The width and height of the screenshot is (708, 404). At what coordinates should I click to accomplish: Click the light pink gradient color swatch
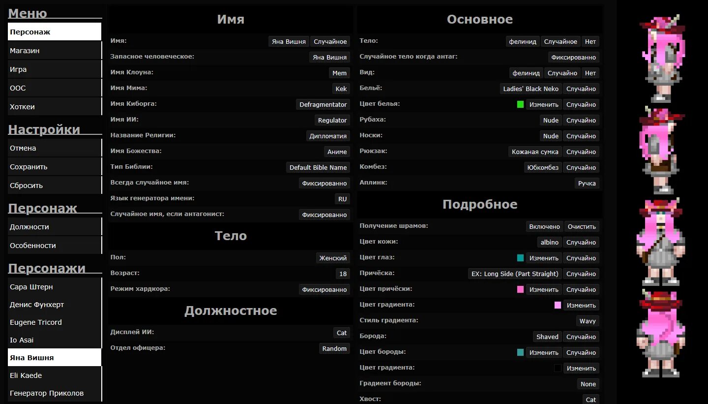[x=558, y=305]
